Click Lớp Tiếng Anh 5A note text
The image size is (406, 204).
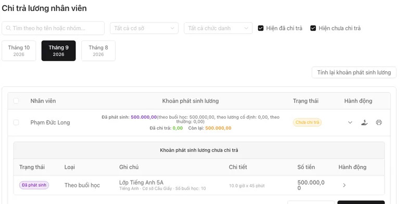[x=142, y=183]
